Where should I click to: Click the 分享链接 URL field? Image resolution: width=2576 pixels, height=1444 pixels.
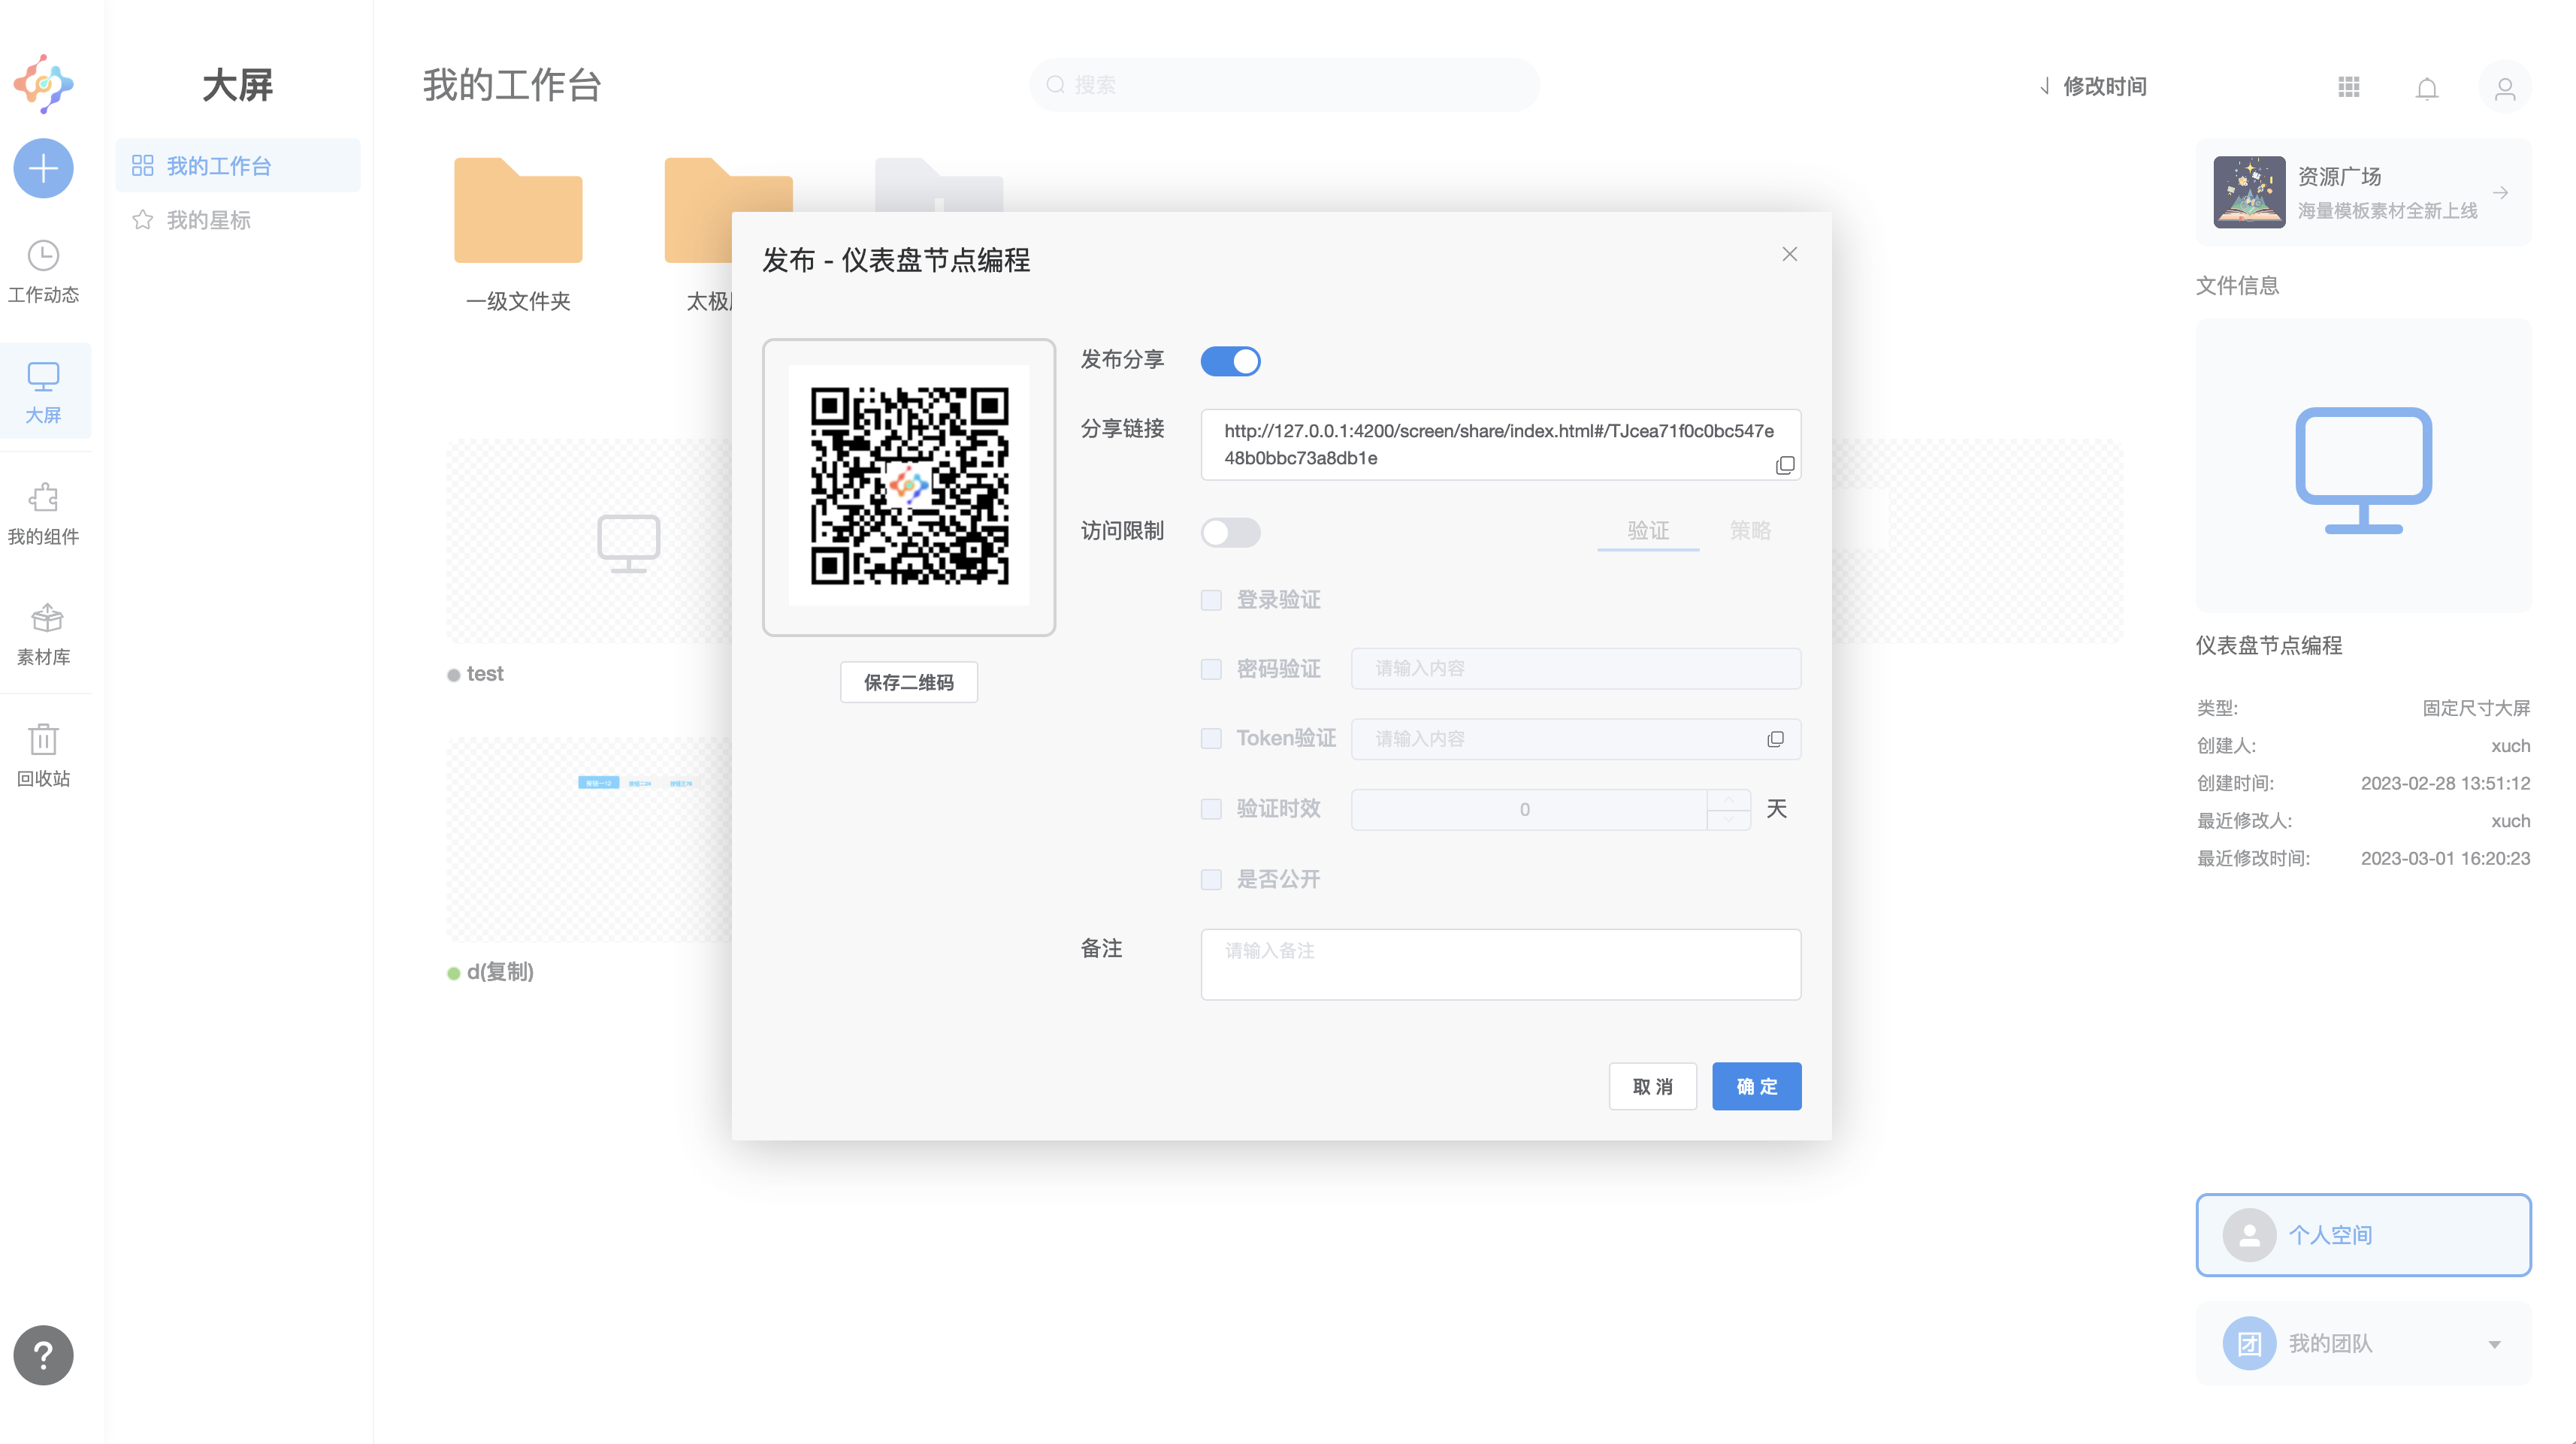(x=1500, y=444)
